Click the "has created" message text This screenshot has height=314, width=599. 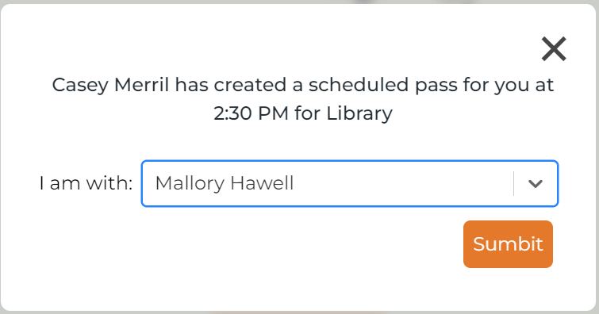[231, 85]
